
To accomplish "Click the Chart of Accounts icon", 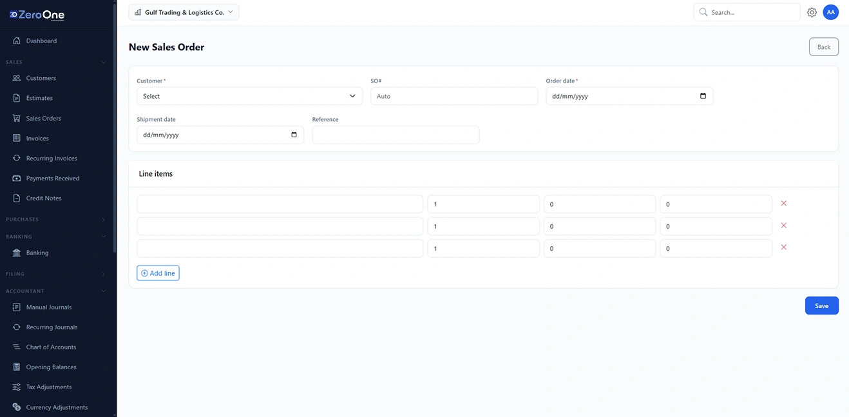I will point(17,347).
